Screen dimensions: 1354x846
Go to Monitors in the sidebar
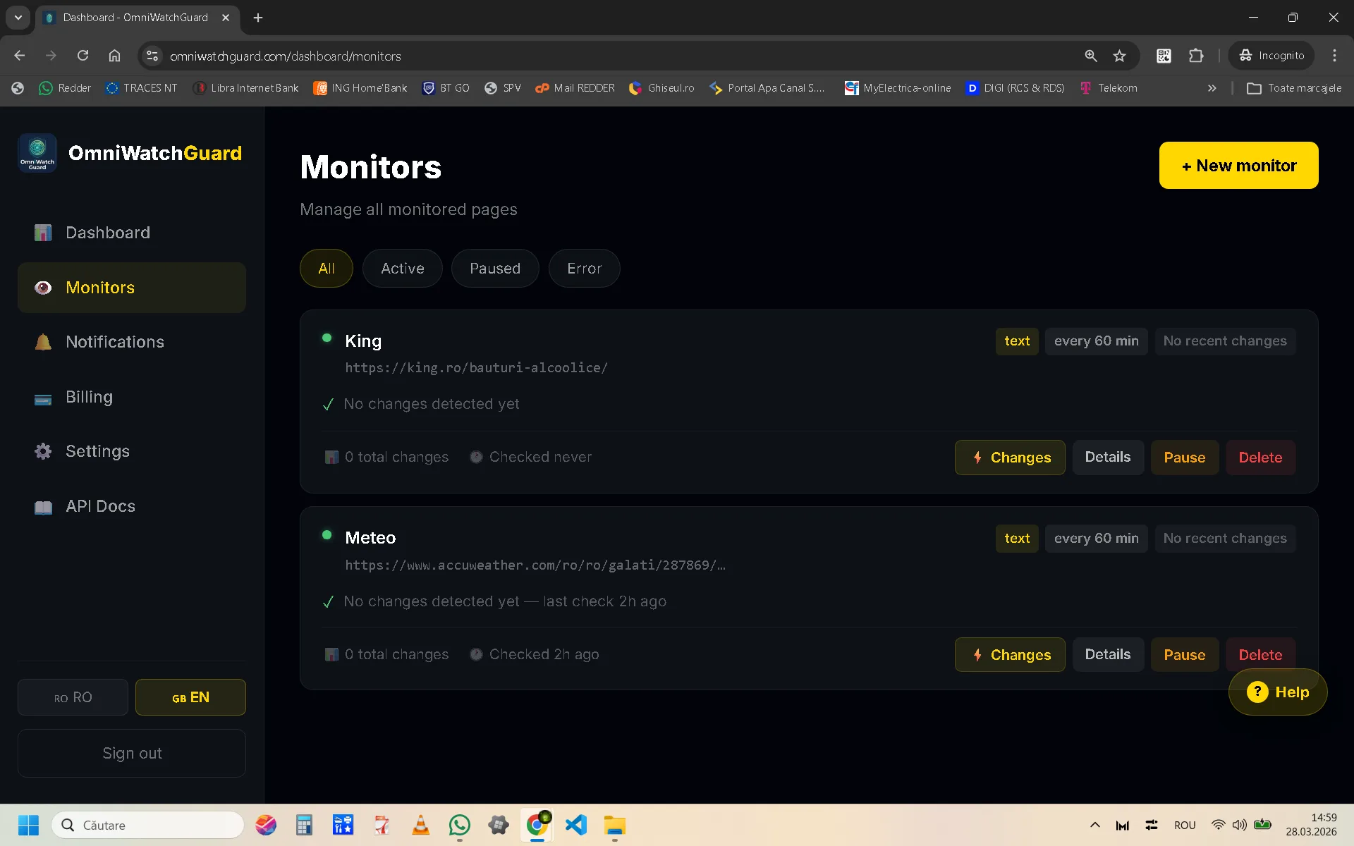(x=132, y=288)
